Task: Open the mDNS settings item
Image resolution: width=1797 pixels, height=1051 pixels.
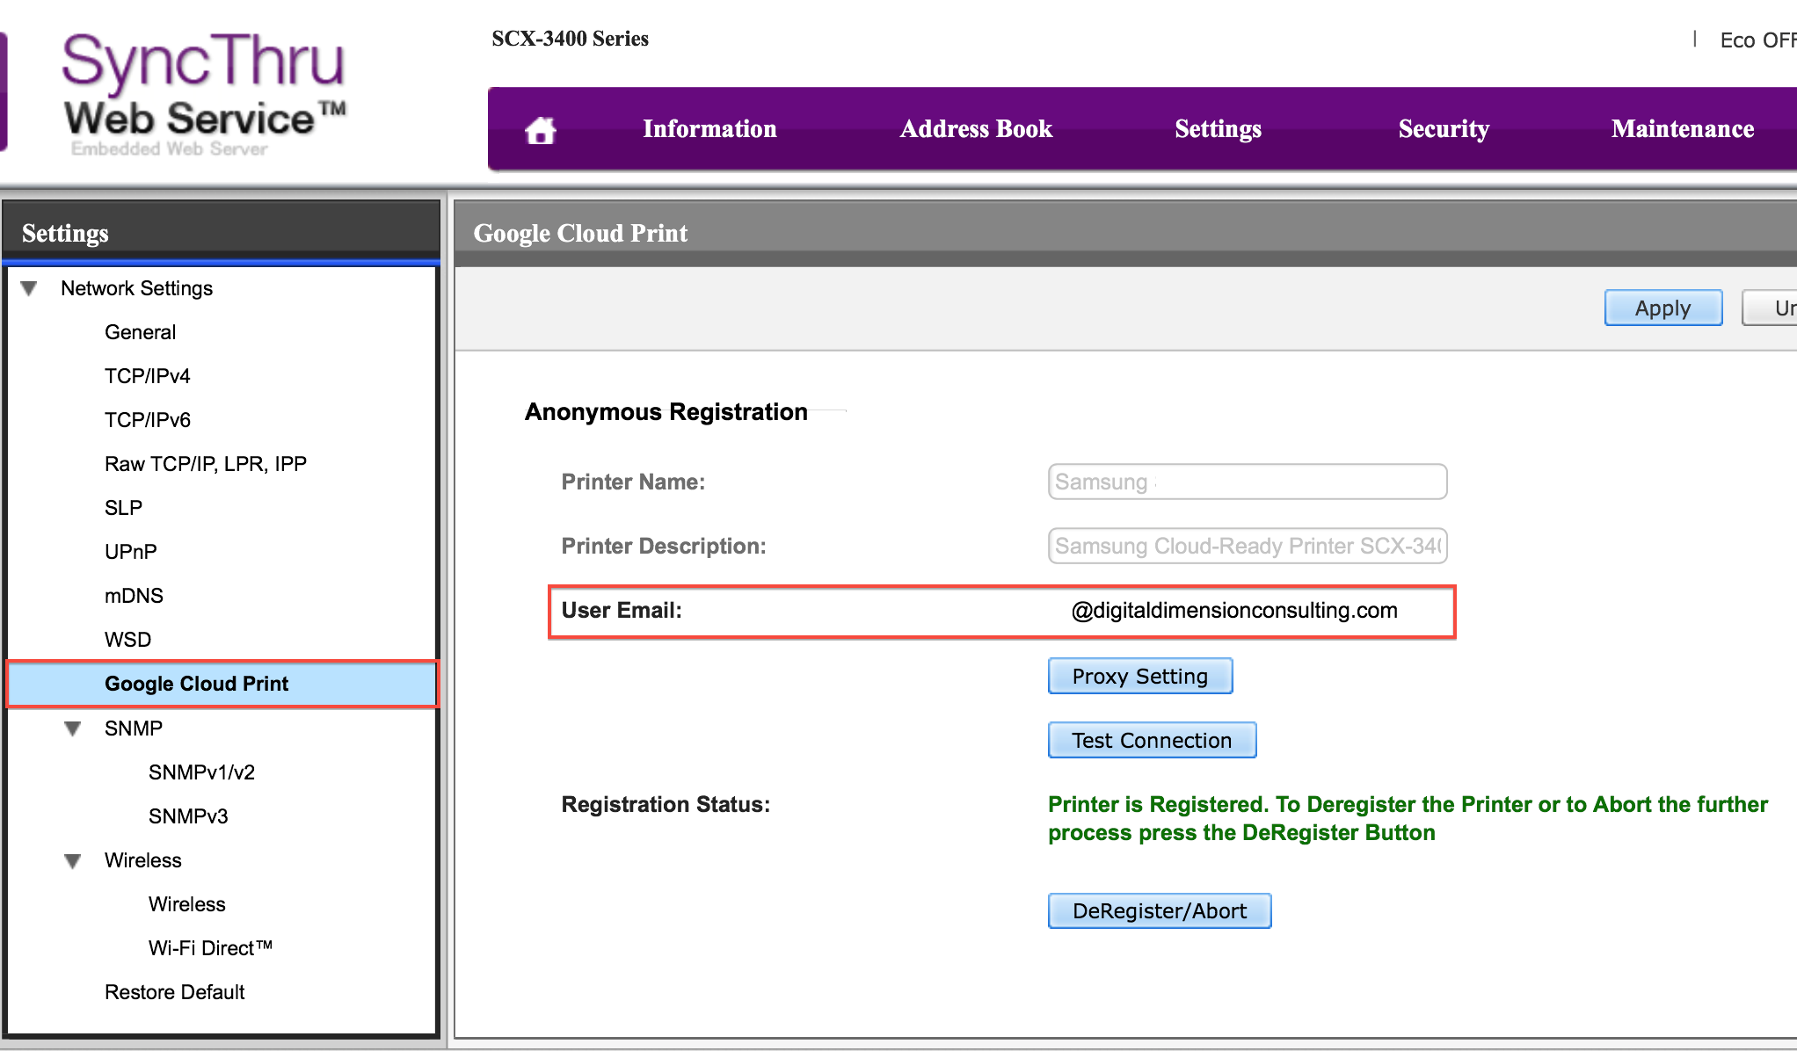Action: tap(134, 596)
